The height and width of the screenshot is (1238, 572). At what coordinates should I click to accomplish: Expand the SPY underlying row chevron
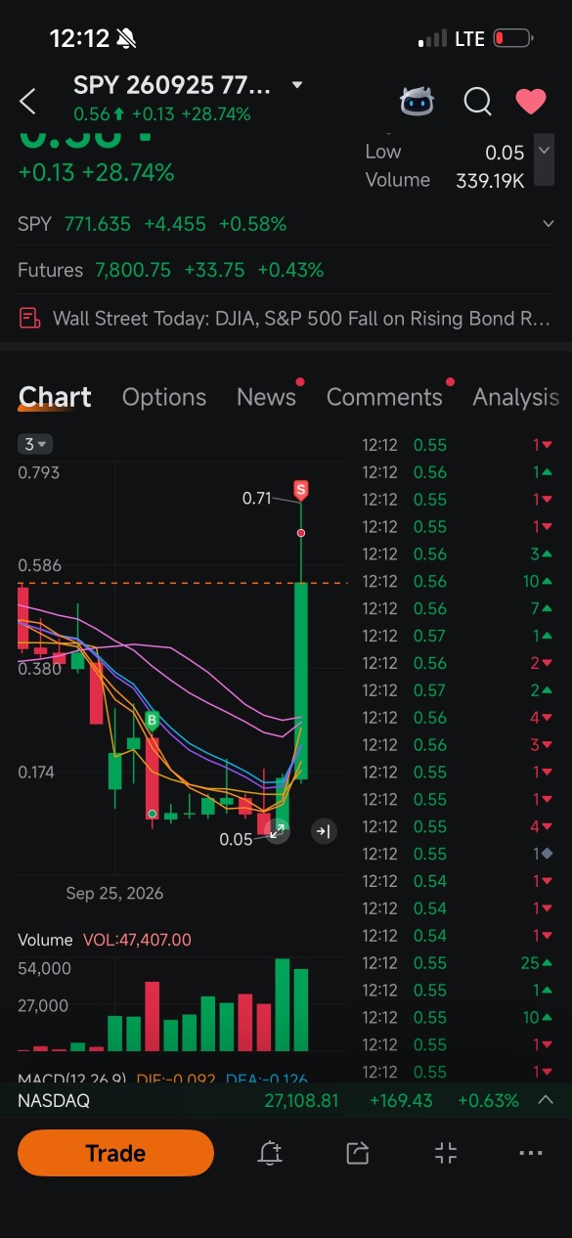tap(549, 224)
